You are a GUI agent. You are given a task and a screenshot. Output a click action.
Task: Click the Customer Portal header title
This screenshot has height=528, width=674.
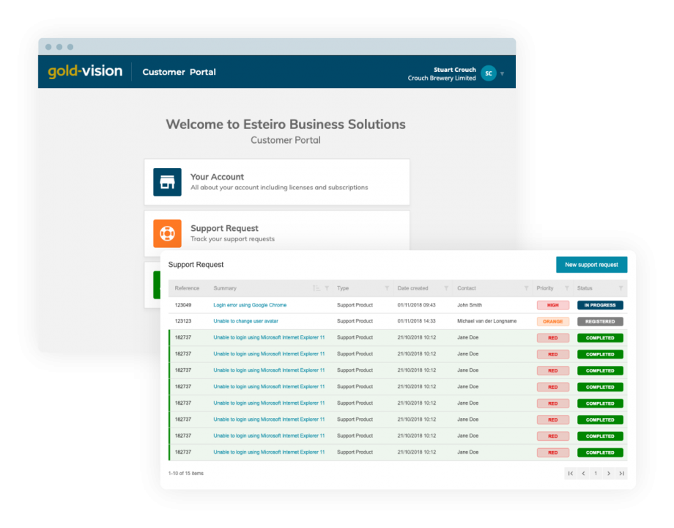pos(179,72)
